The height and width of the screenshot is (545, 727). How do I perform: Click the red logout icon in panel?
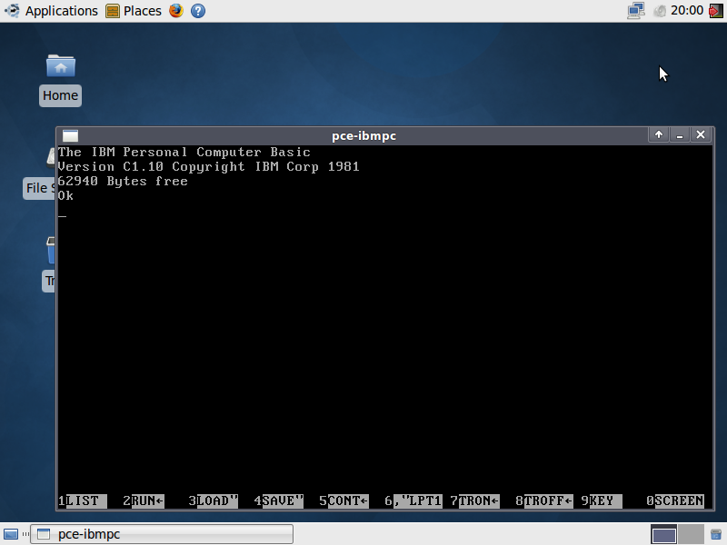pos(716,11)
